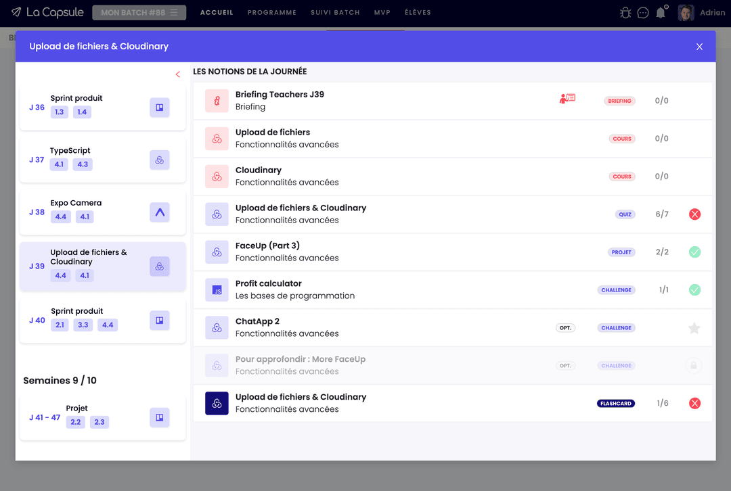
Task: Click skill tag 3.3 on J 40
Action: (83, 325)
